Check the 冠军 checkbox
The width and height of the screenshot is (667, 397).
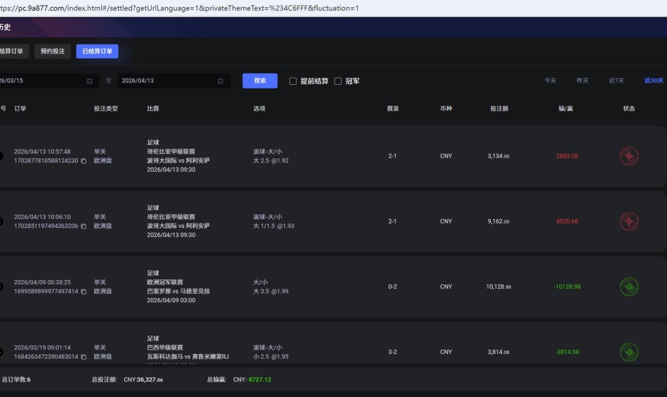pyautogui.click(x=338, y=81)
